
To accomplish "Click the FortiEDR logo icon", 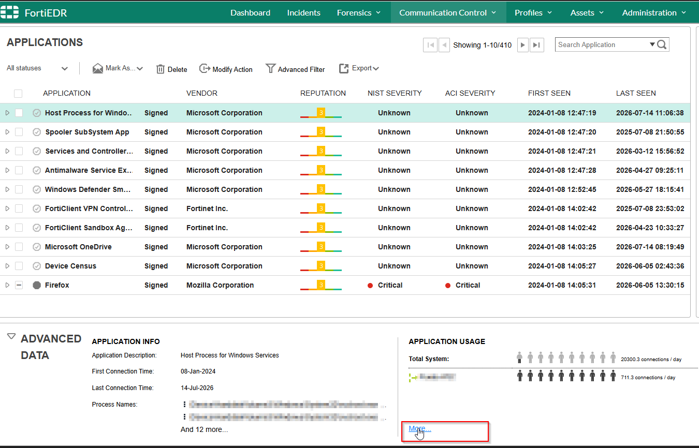I will click(9, 12).
